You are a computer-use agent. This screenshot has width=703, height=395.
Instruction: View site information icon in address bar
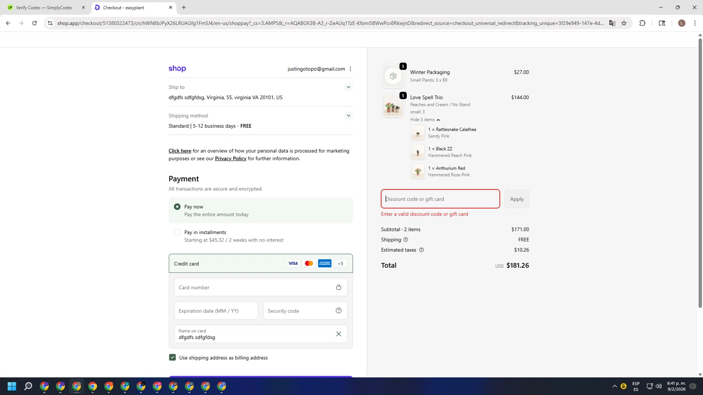pos(50,23)
